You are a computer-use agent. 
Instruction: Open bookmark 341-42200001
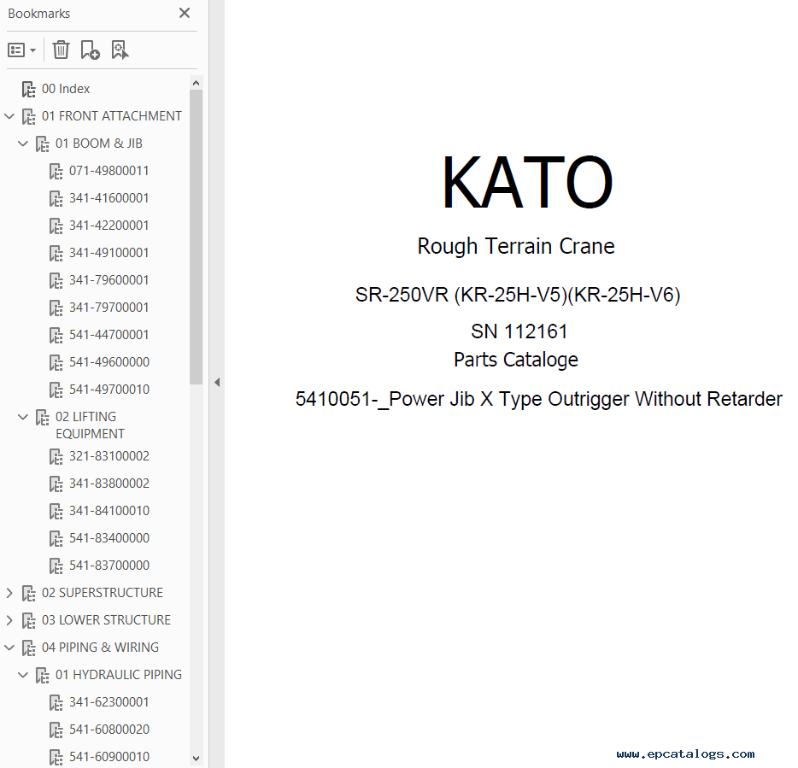pyautogui.click(x=109, y=226)
